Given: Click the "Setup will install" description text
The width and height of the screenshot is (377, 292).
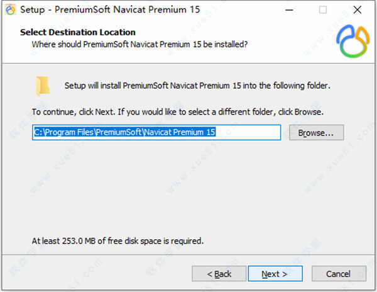Looking at the screenshot, I should (x=197, y=85).
